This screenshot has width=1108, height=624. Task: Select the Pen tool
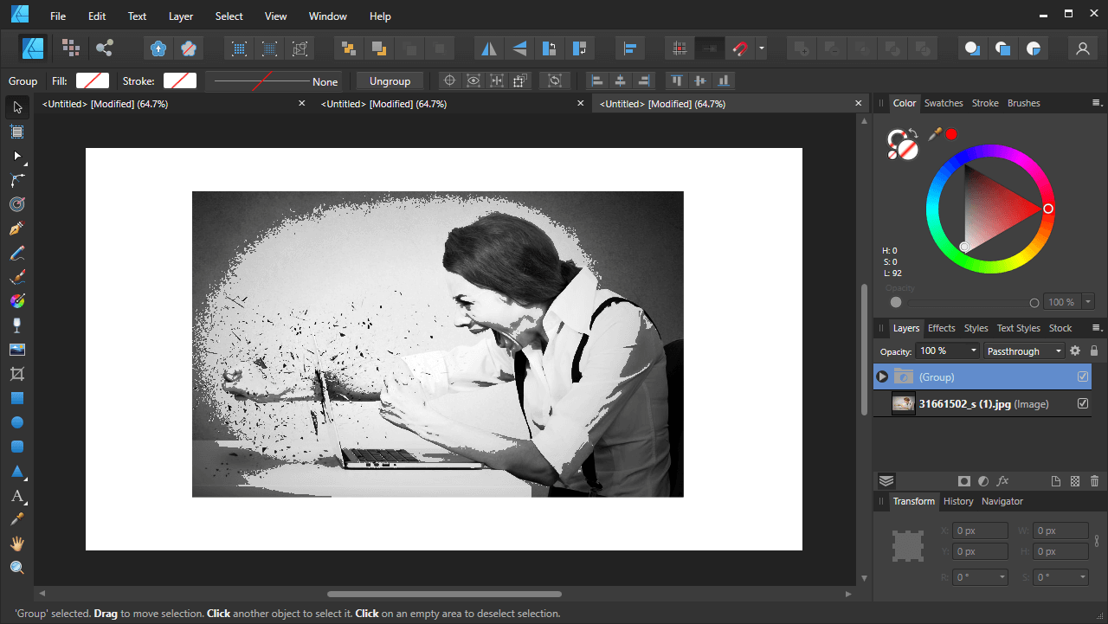pyautogui.click(x=16, y=228)
